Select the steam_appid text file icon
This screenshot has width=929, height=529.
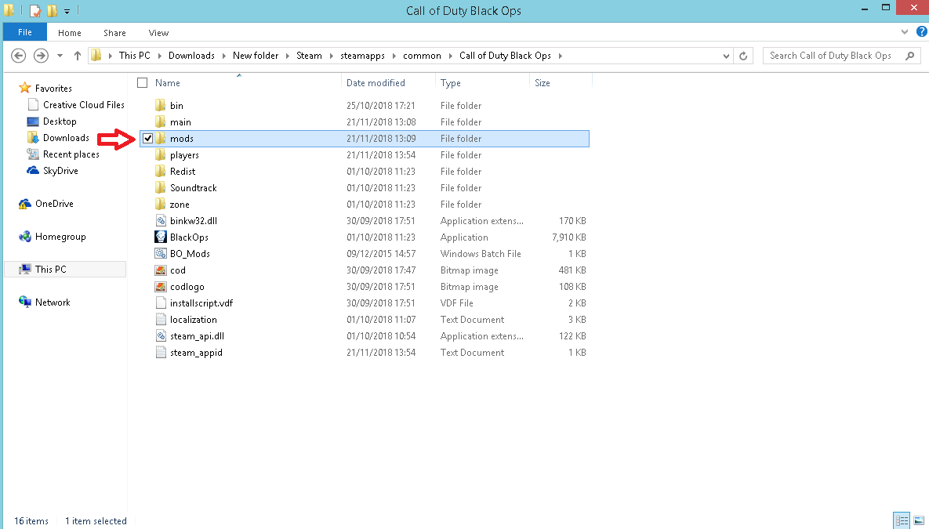click(160, 353)
